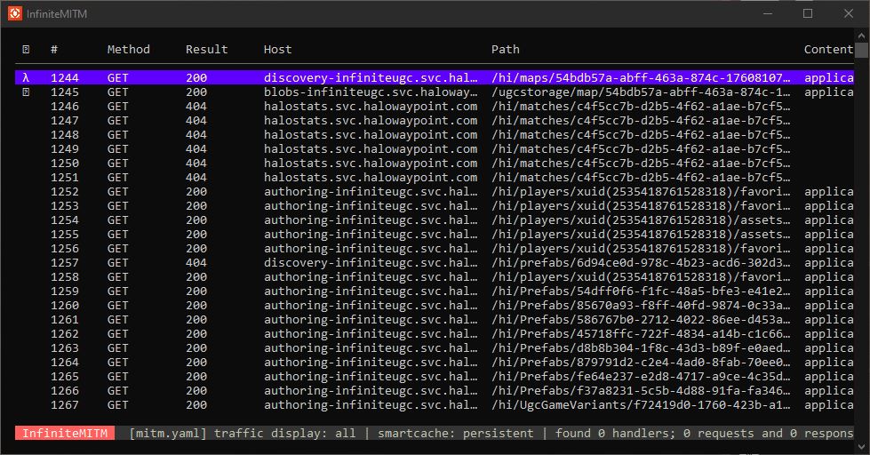
Task: Select the 404 prefabs request row 1257
Action: pos(435,262)
